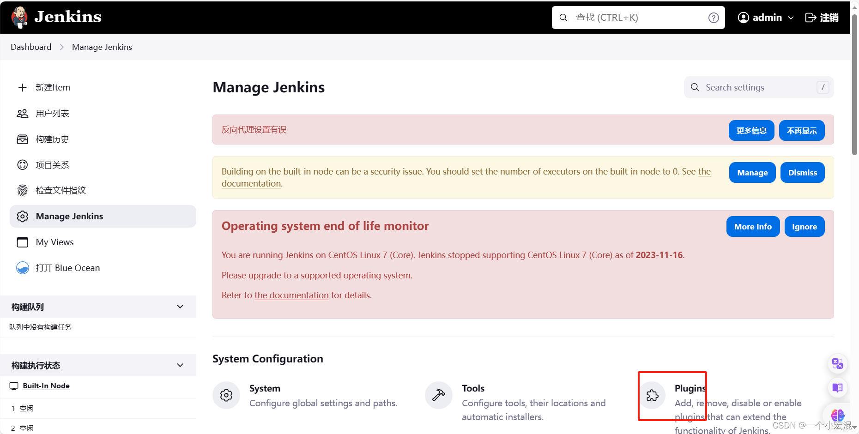
Task: Click the help question mark in search bar
Action: [x=713, y=18]
